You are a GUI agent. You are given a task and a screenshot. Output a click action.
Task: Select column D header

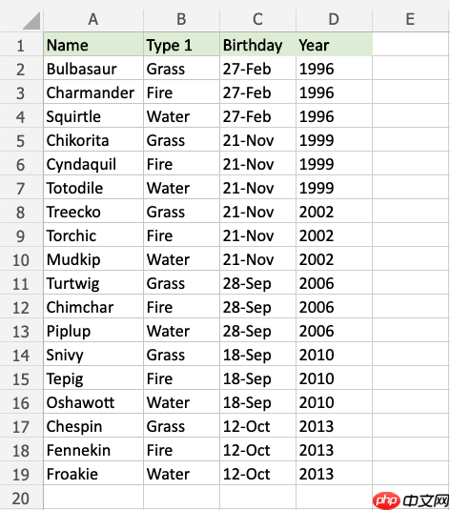click(334, 19)
